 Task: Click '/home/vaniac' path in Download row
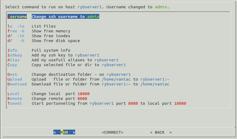point(155,84)
